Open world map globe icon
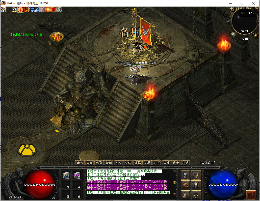This screenshot has height=201, width=260. [234, 35]
